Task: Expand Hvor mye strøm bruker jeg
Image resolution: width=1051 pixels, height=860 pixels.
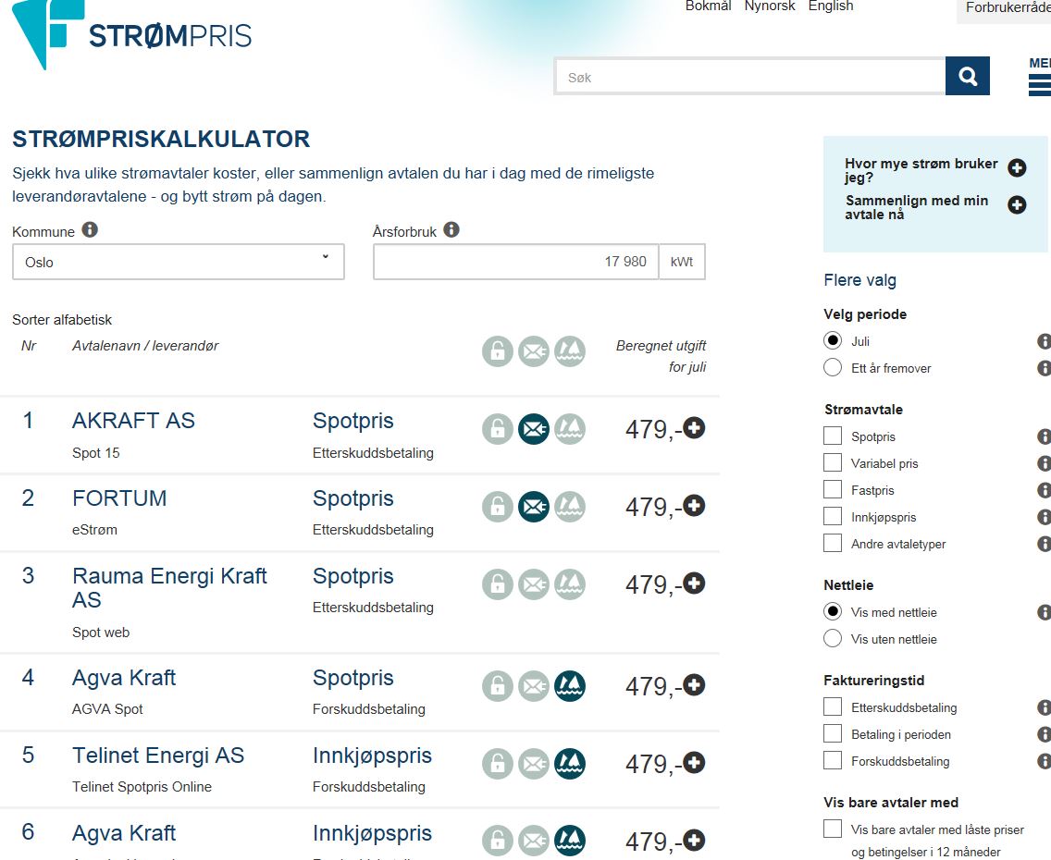Action: pos(1017,168)
